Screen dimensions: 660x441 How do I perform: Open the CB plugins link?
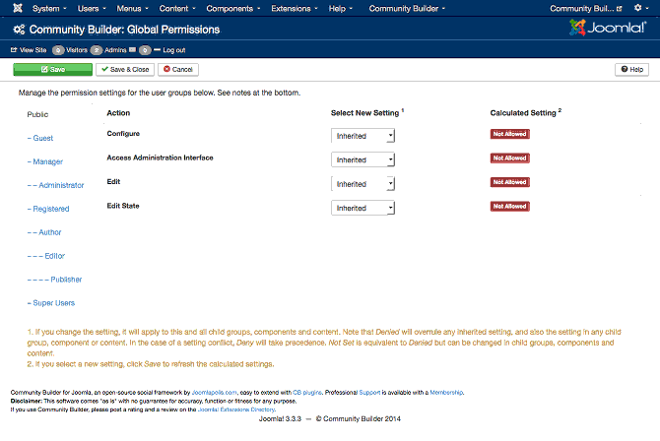306,392
